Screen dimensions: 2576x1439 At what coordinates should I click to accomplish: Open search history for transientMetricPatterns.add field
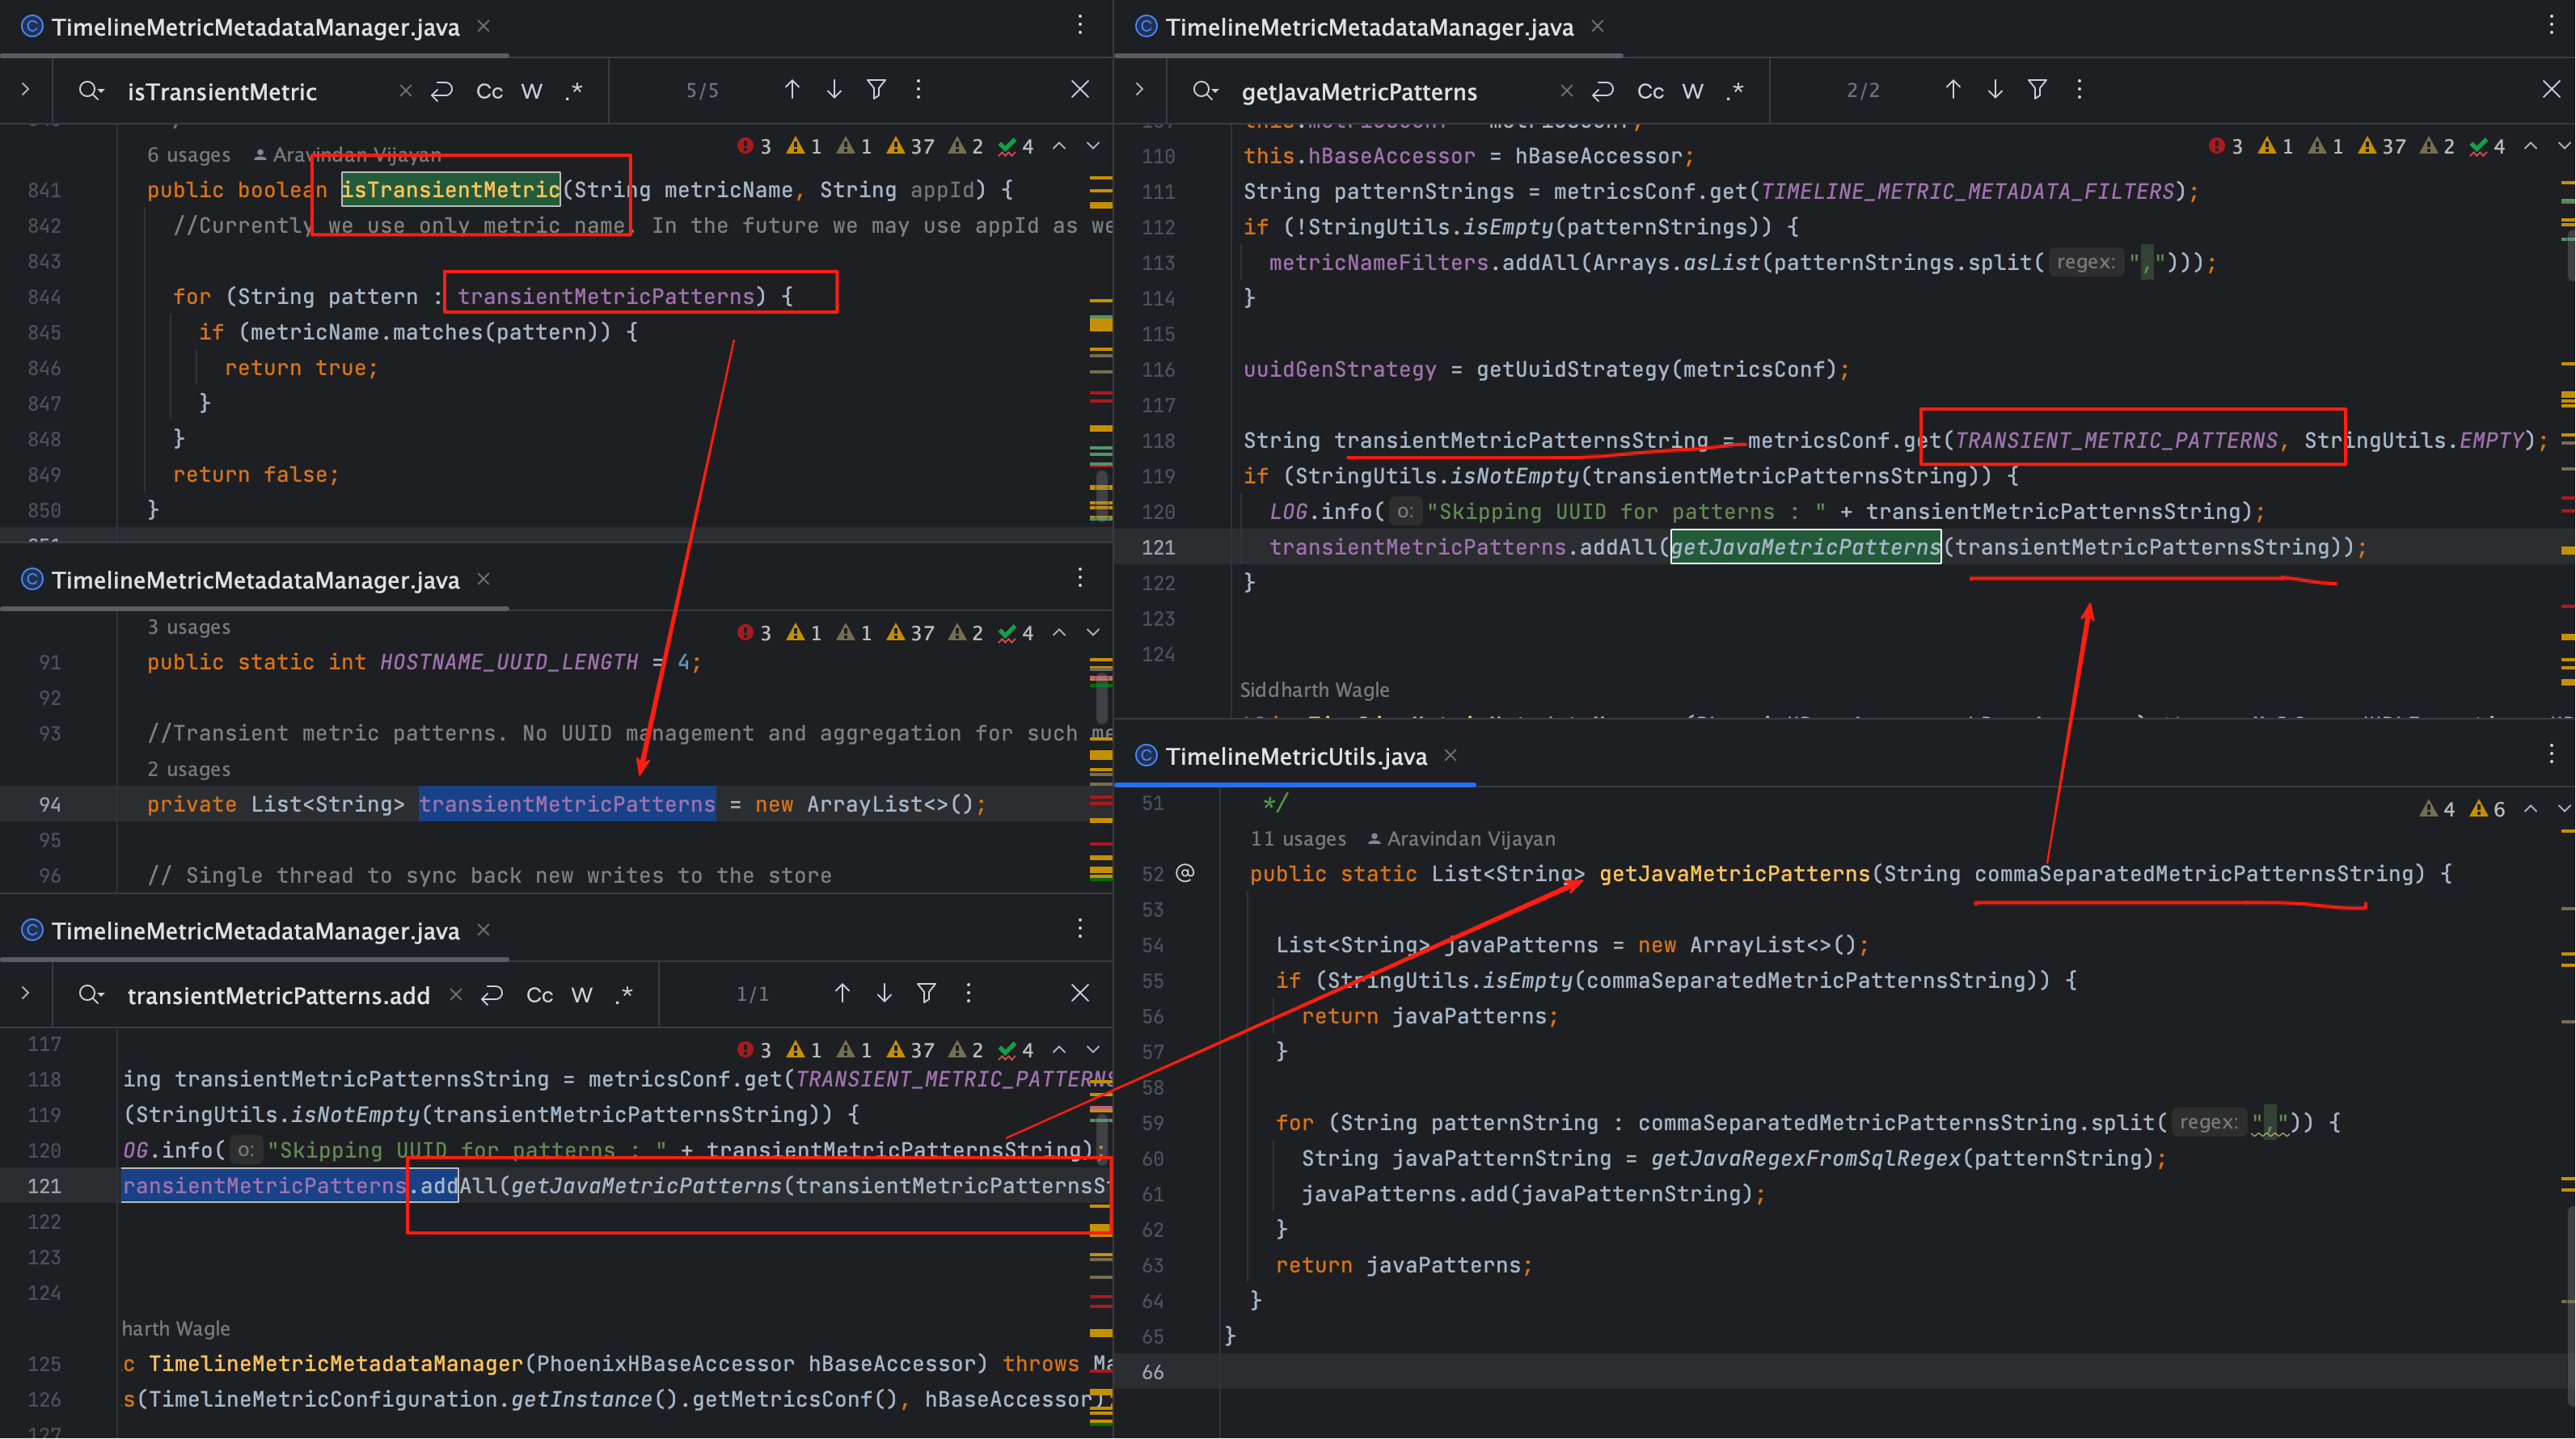pos(91,994)
